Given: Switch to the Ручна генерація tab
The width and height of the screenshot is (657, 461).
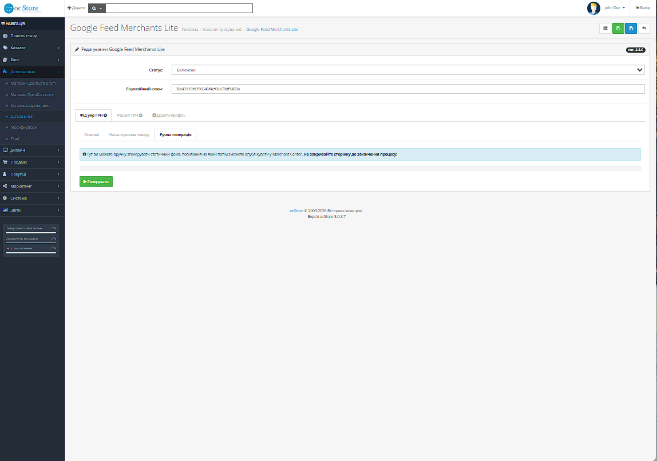Looking at the screenshot, I should pos(176,135).
